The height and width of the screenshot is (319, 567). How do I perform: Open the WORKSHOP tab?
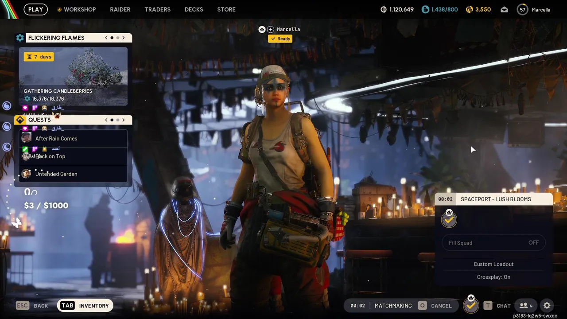coord(76,9)
